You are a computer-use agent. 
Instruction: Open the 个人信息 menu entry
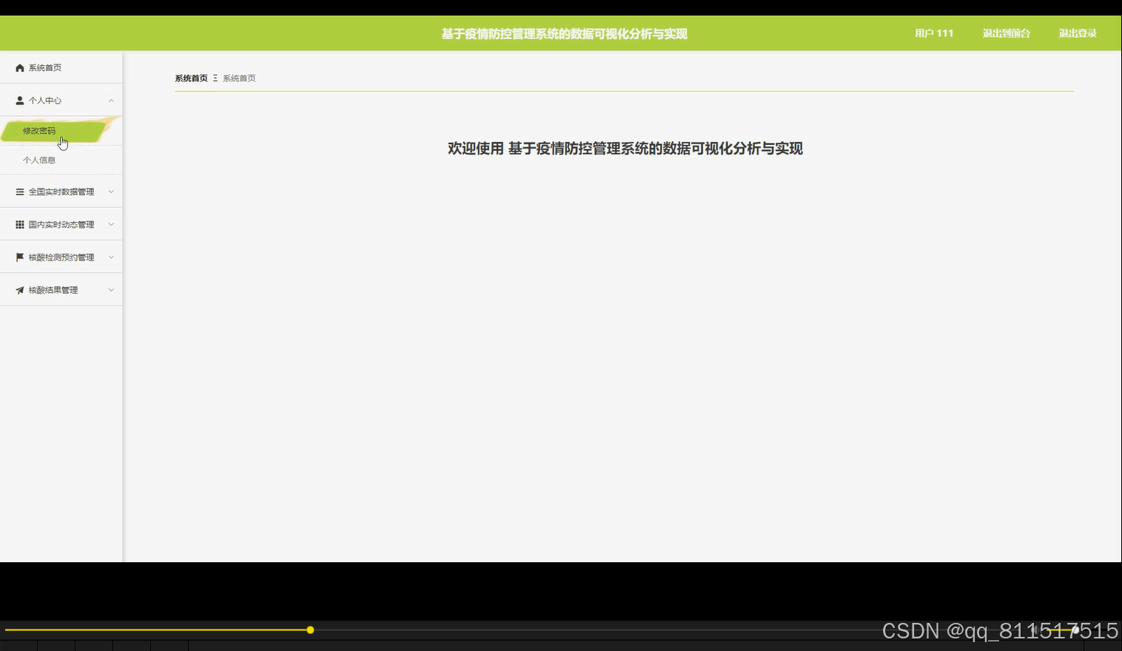(x=41, y=159)
